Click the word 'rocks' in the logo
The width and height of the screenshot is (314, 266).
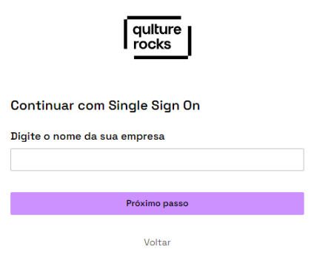point(152,44)
